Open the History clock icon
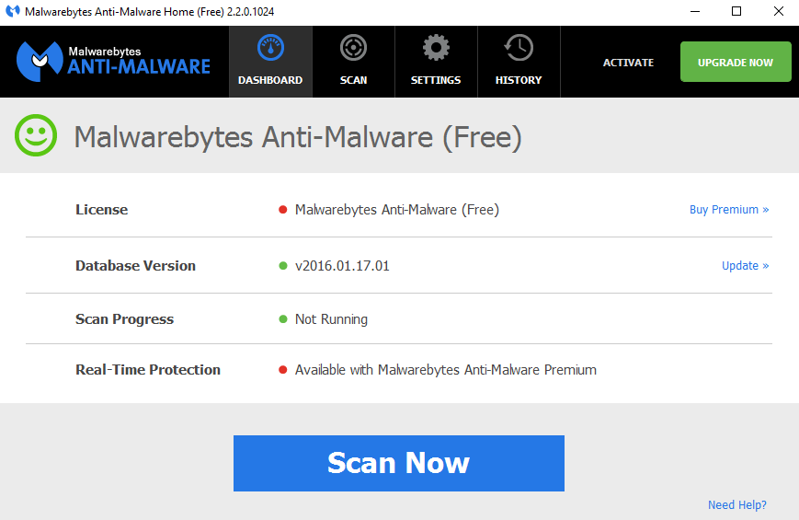Viewport: 799px width, 520px height. coord(519,48)
